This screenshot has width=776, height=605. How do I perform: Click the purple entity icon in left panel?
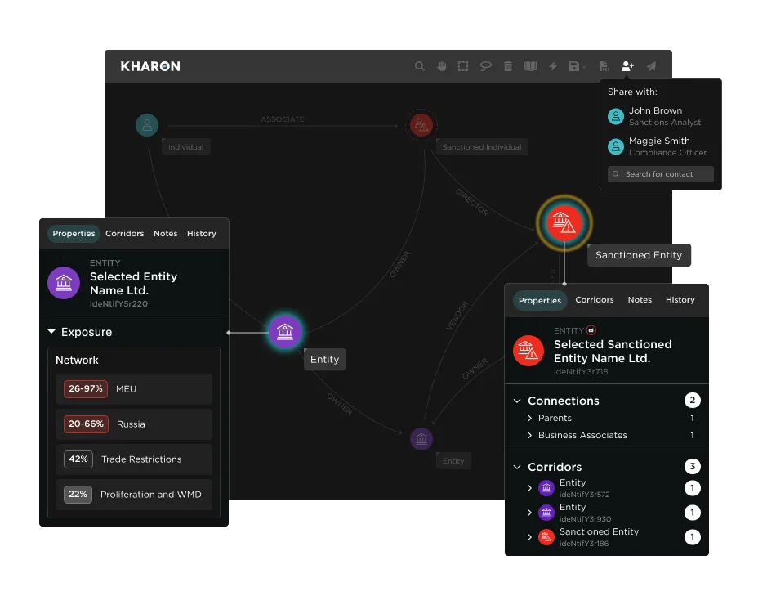tap(64, 283)
